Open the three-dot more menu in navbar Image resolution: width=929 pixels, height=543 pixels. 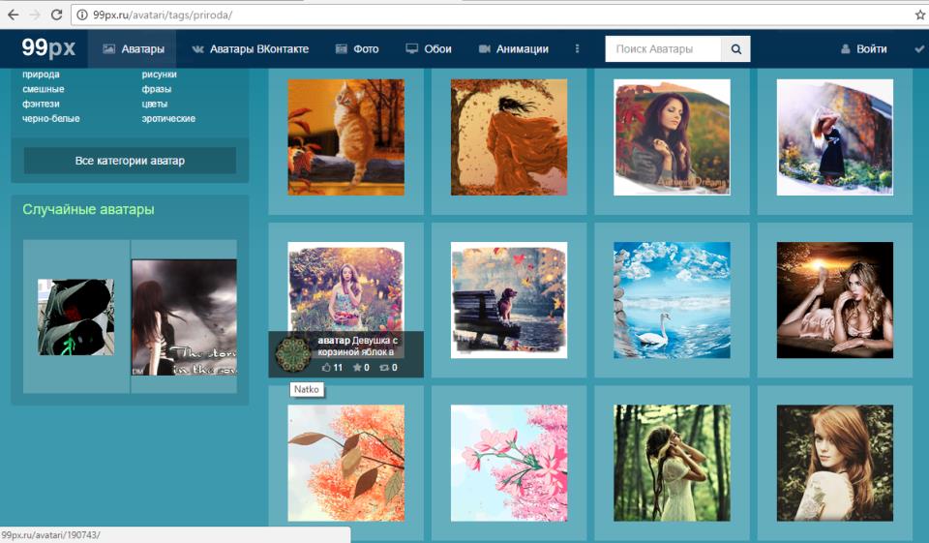click(578, 49)
